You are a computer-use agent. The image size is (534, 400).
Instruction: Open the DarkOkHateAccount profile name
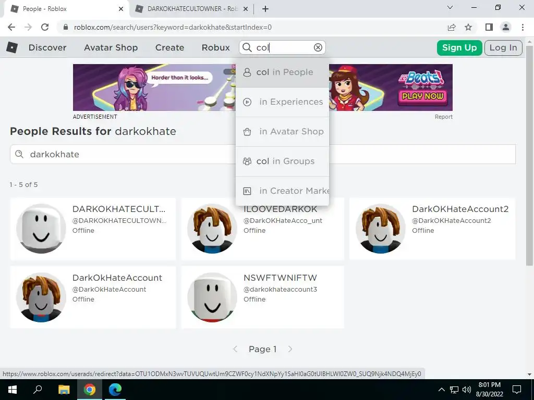tap(117, 278)
